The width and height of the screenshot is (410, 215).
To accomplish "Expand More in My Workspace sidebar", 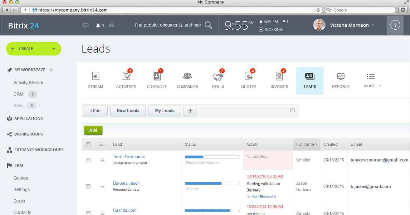I will click(x=27, y=105).
